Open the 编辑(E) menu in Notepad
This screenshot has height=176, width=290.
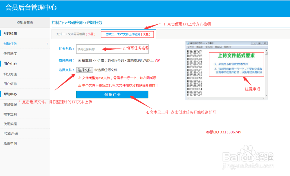(200, 47)
